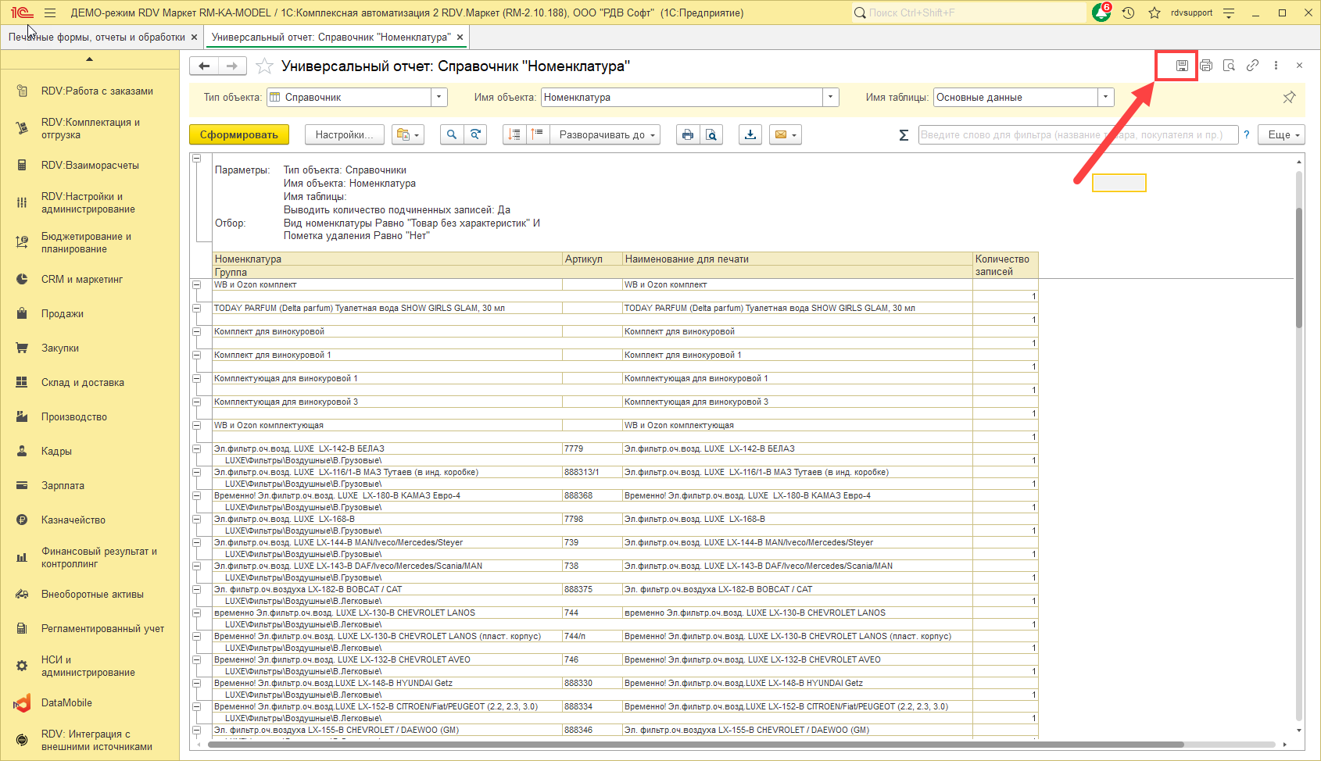Image resolution: width=1321 pixels, height=761 pixels.
Task: Add report to favorites with star by title
Action: (264, 66)
